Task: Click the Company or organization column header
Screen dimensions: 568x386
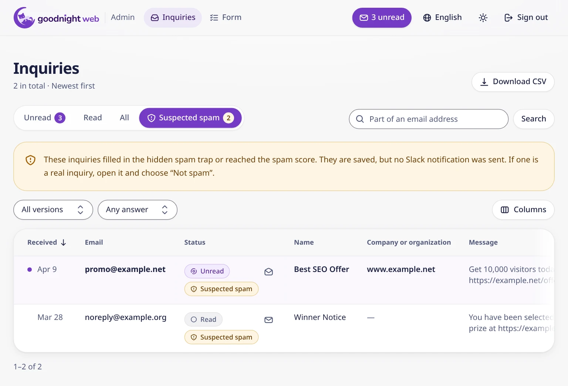Action: [x=409, y=242]
